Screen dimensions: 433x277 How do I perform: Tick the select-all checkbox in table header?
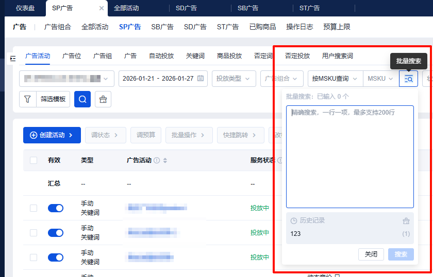coord(34,160)
